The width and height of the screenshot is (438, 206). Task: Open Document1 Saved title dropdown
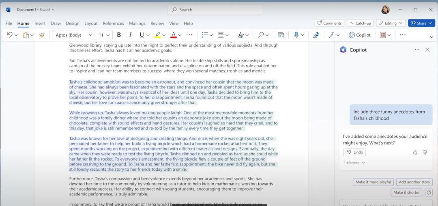(35, 10)
